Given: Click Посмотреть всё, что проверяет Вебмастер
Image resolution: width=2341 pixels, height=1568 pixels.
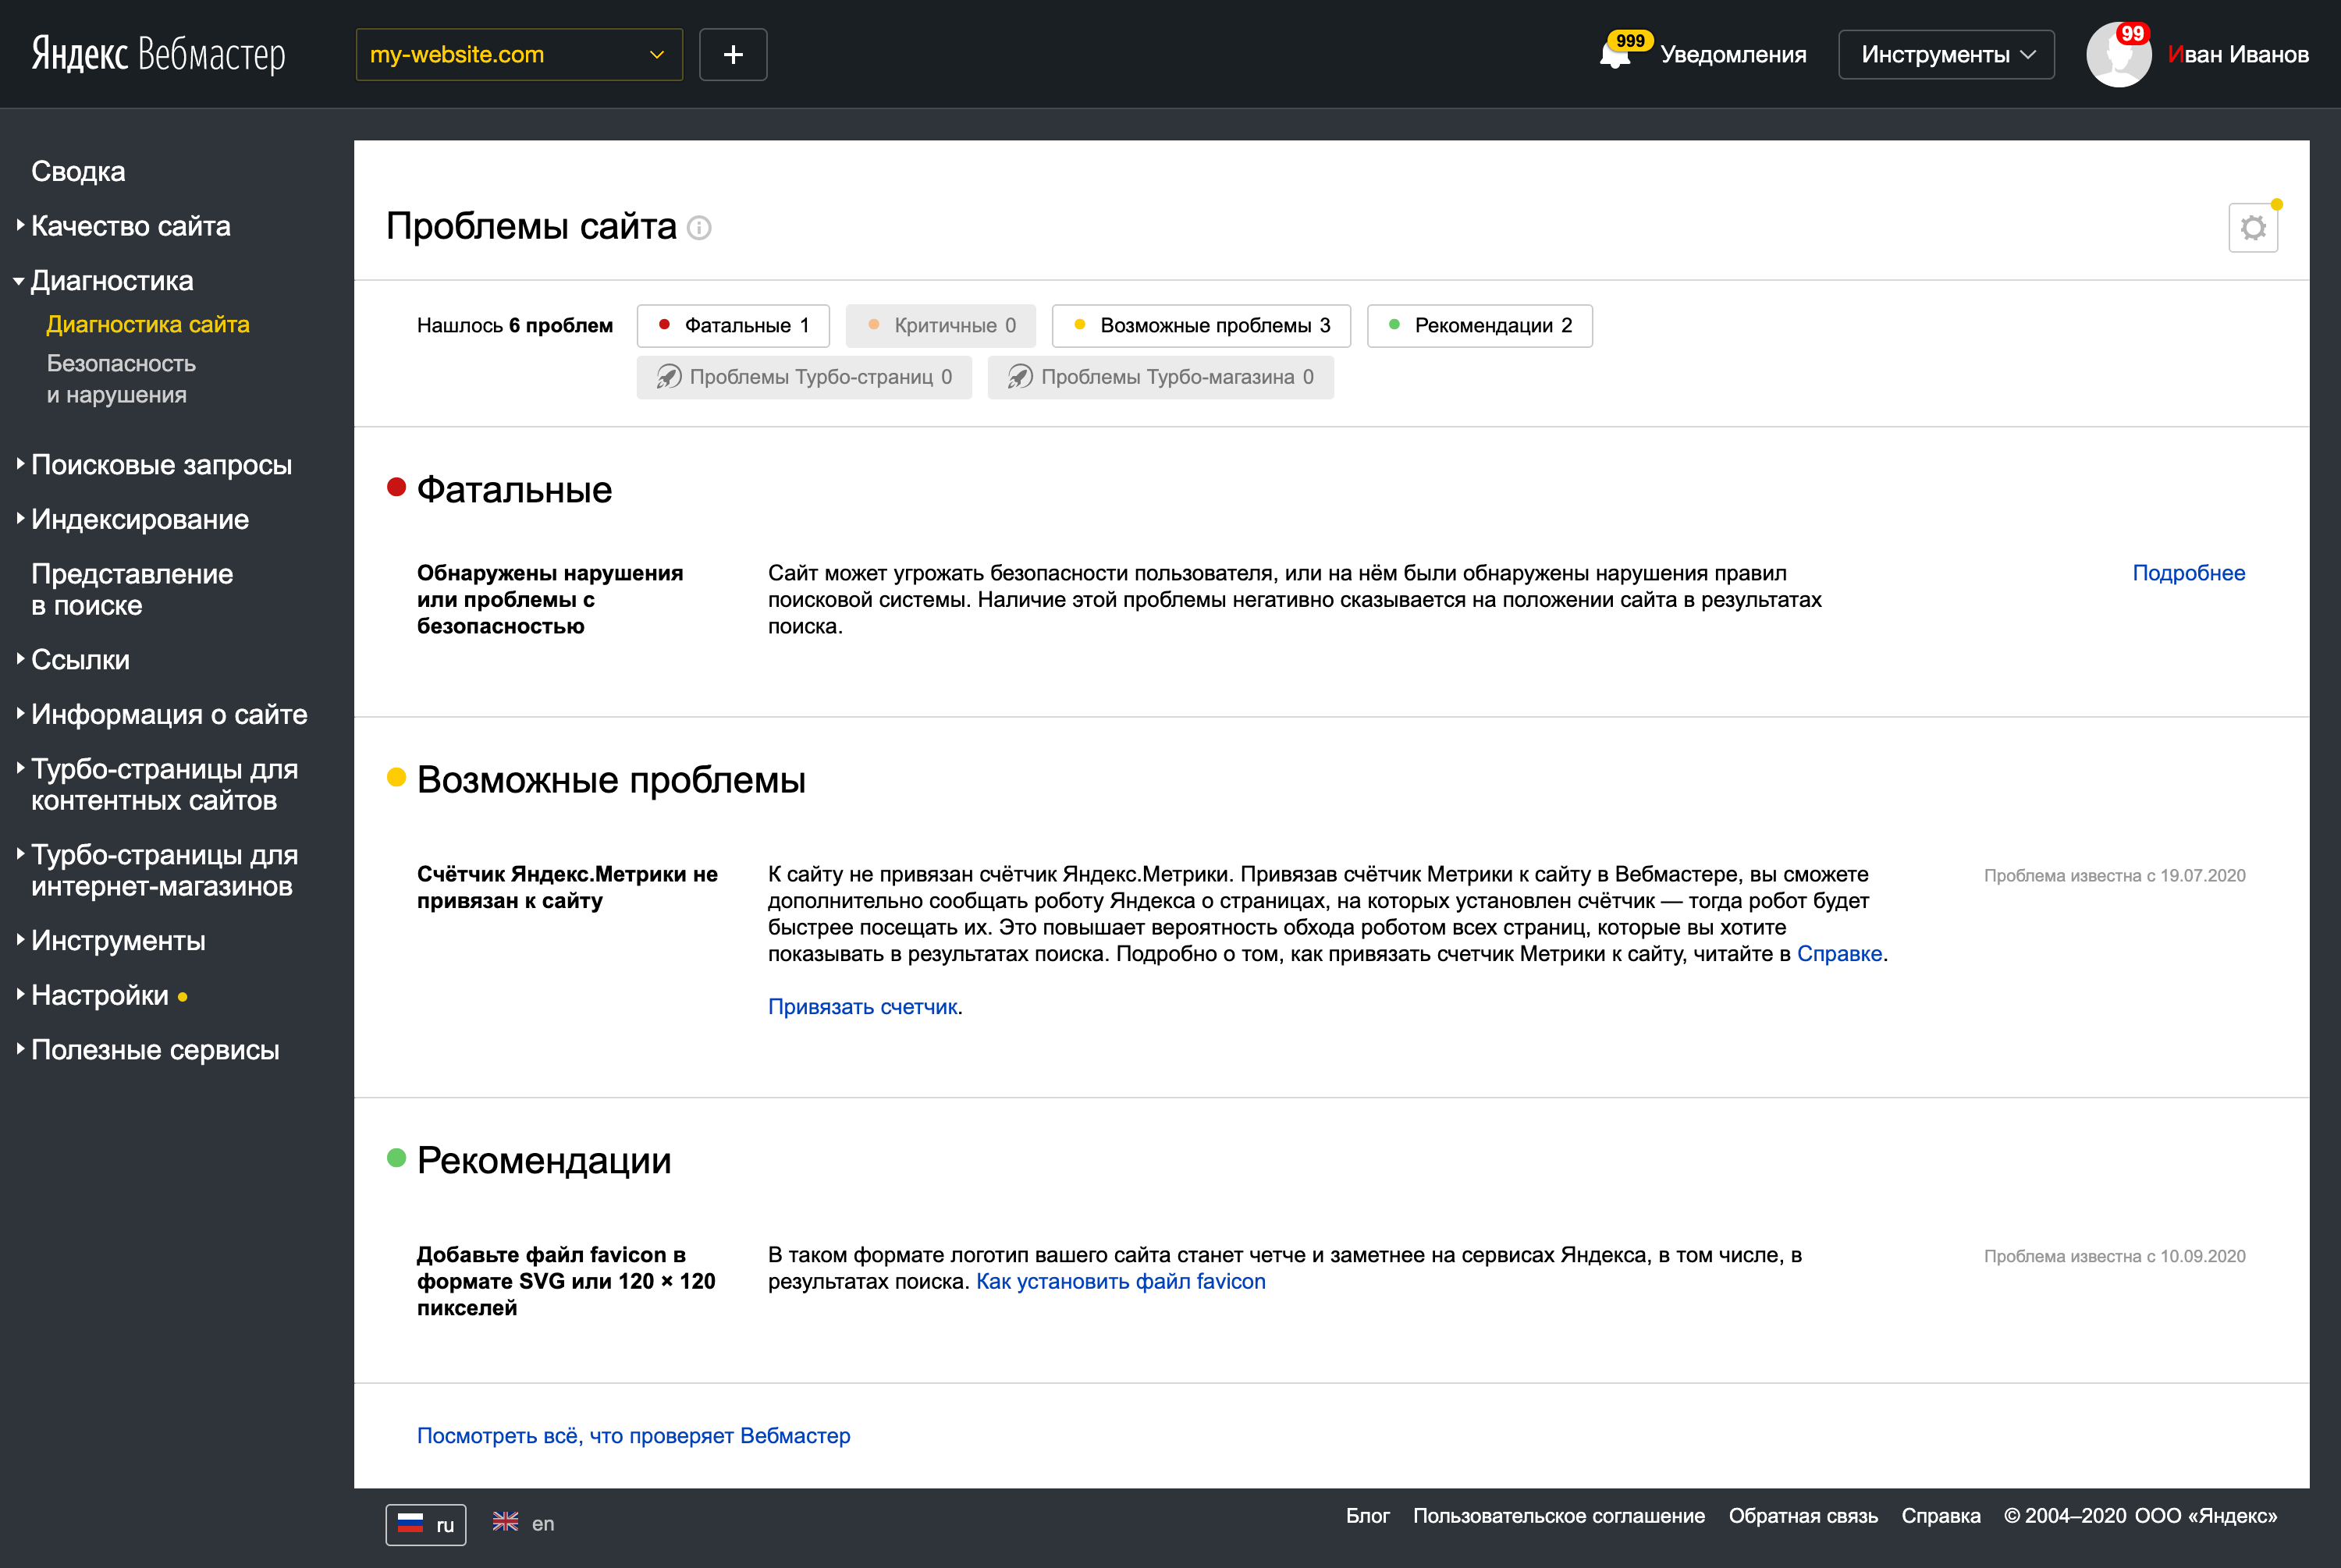Looking at the screenshot, I should coord(633,1435).
